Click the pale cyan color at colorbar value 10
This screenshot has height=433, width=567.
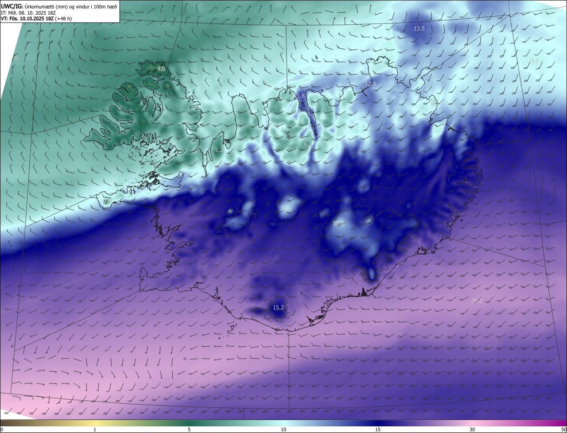point(283,423)
